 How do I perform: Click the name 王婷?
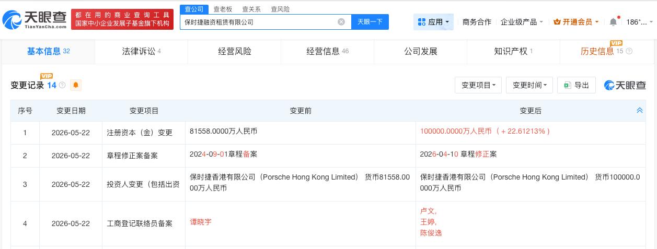[x=428, y=222]
